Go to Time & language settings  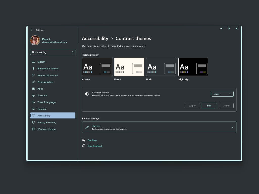coord(47,102)
